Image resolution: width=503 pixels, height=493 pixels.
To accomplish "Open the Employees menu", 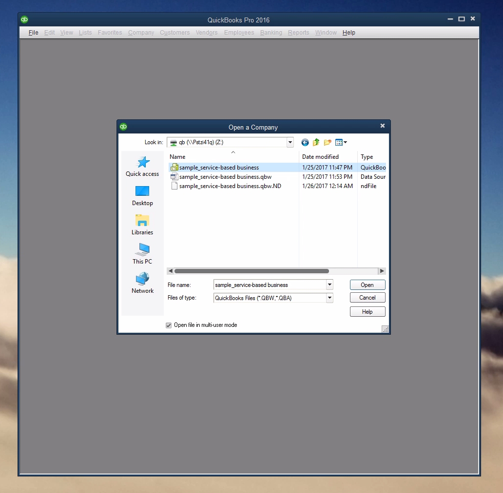I will [239, 33].
